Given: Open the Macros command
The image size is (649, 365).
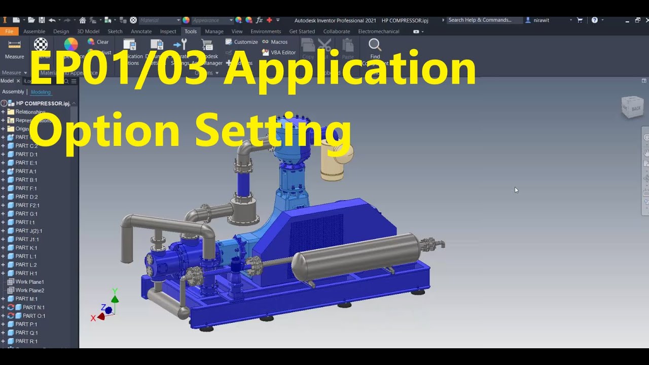Looking at the screenshot, I should (274, 42).
